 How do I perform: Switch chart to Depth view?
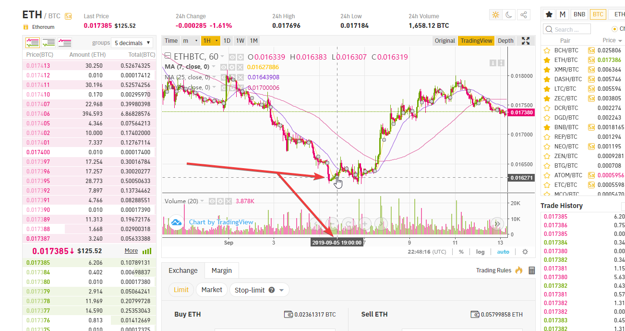coord(505,41)
